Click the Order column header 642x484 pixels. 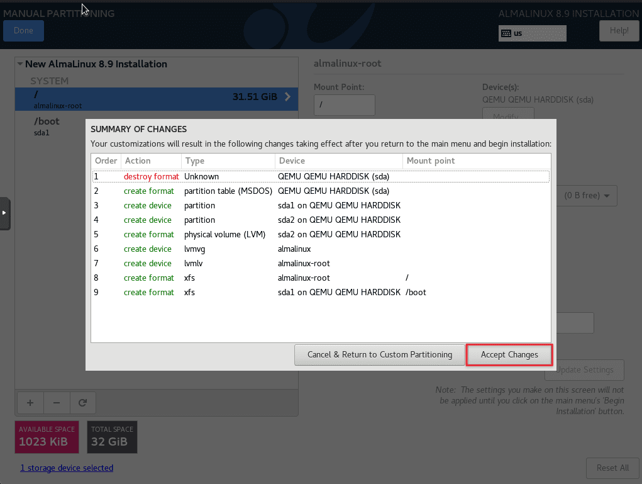[106, 160]
